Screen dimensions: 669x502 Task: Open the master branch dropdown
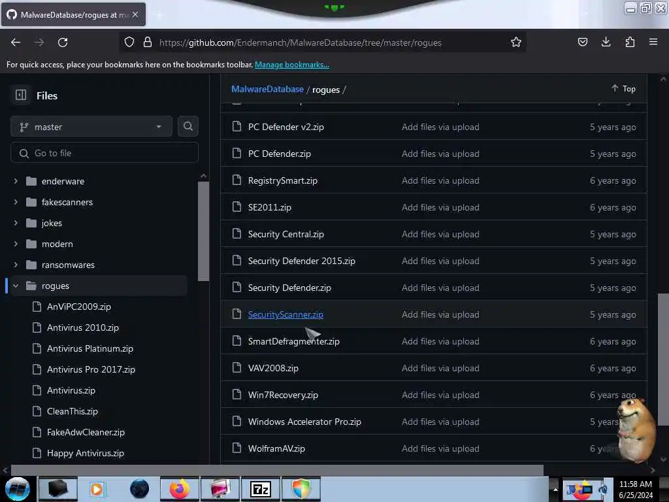(x=91, y=127)
